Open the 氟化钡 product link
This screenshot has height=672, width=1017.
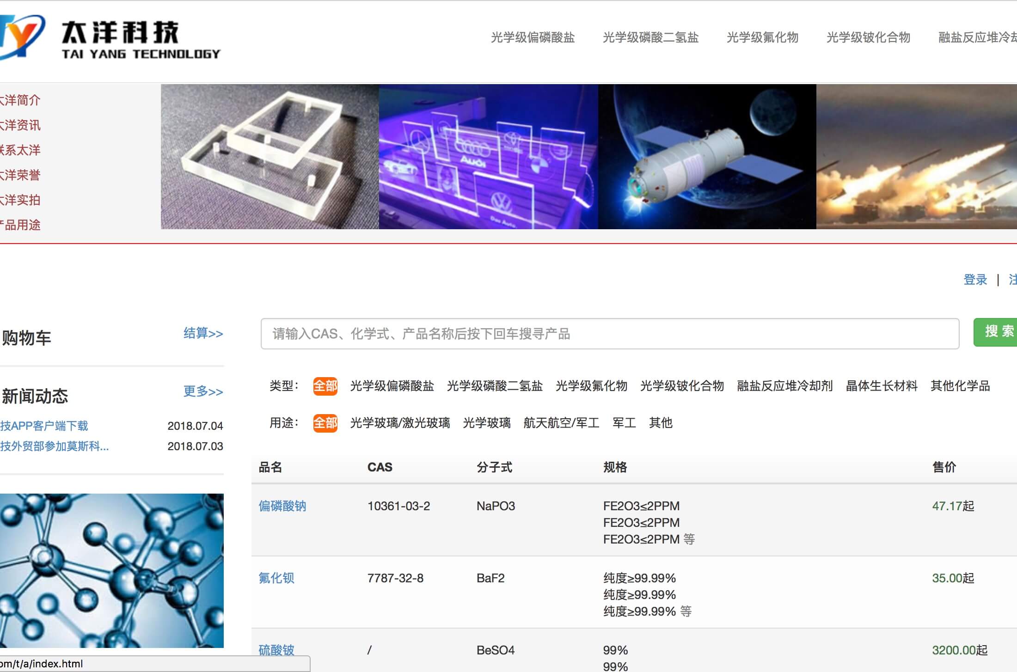[x=276, y=578]
